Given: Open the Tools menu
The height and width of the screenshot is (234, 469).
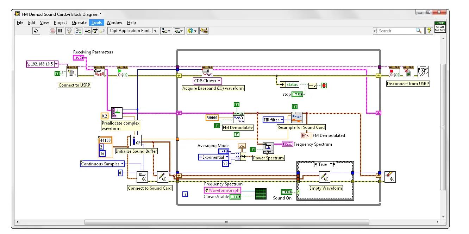Looking at the screenshot, I should [x=96, y=22].
